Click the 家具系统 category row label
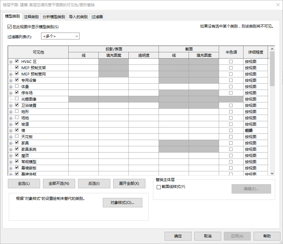283x244 pixels. 29,149
